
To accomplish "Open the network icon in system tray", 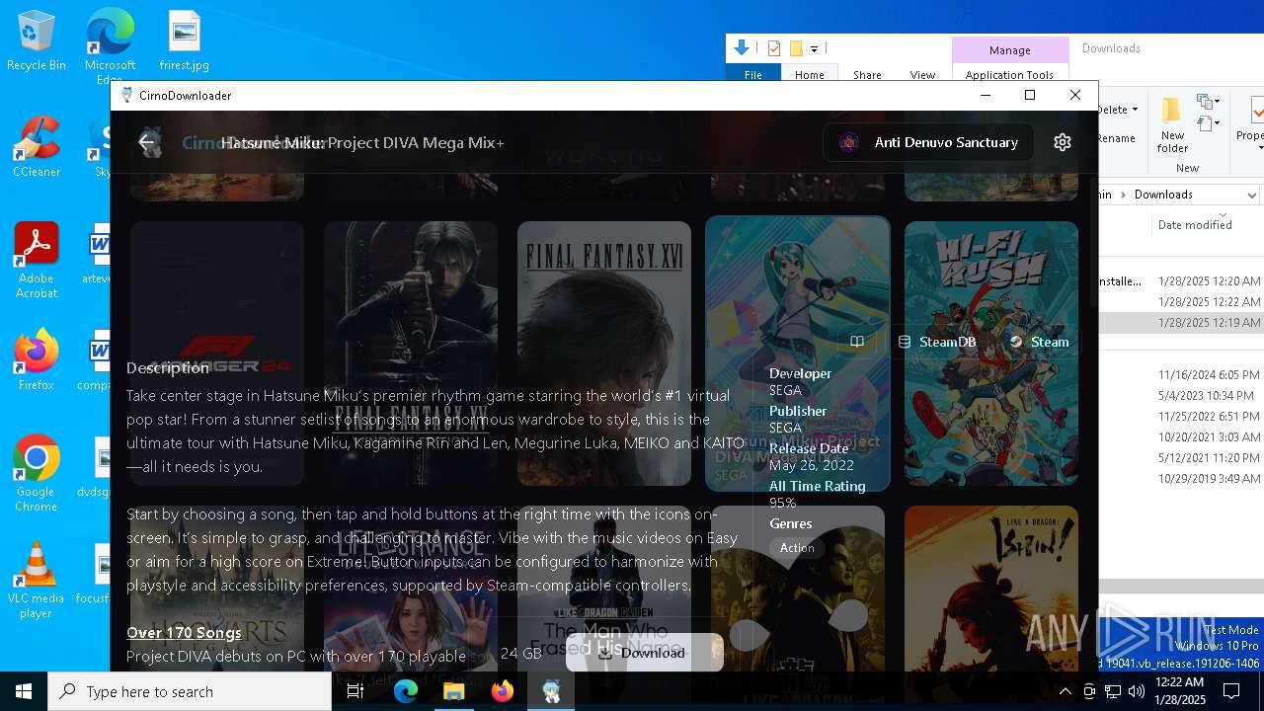I will pyautogui.click(x=1113, y=691).
